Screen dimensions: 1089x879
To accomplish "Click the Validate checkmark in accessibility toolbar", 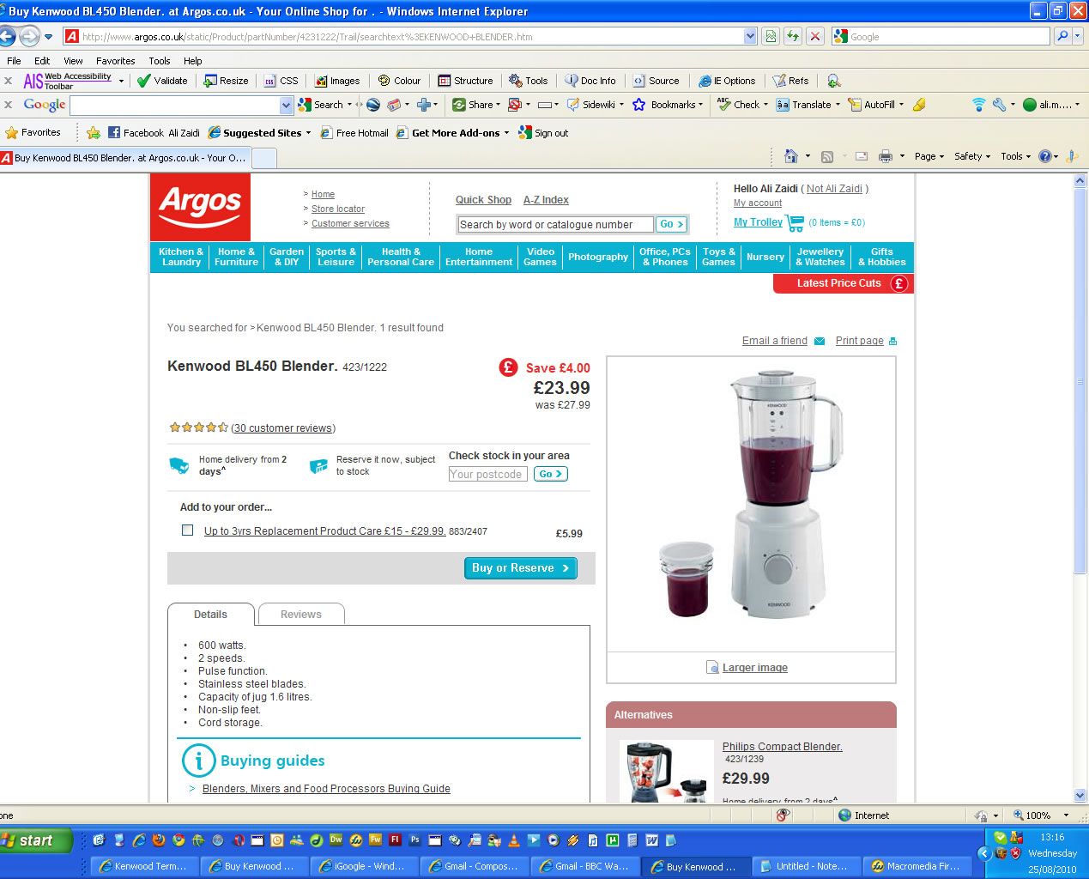I will (162, 81).
